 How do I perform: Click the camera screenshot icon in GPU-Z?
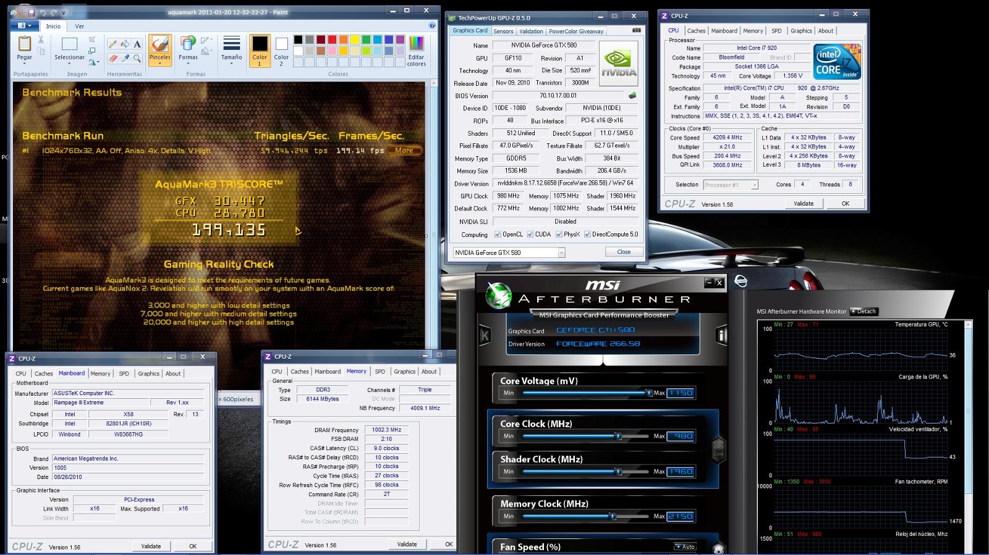[x=637, y=30]
